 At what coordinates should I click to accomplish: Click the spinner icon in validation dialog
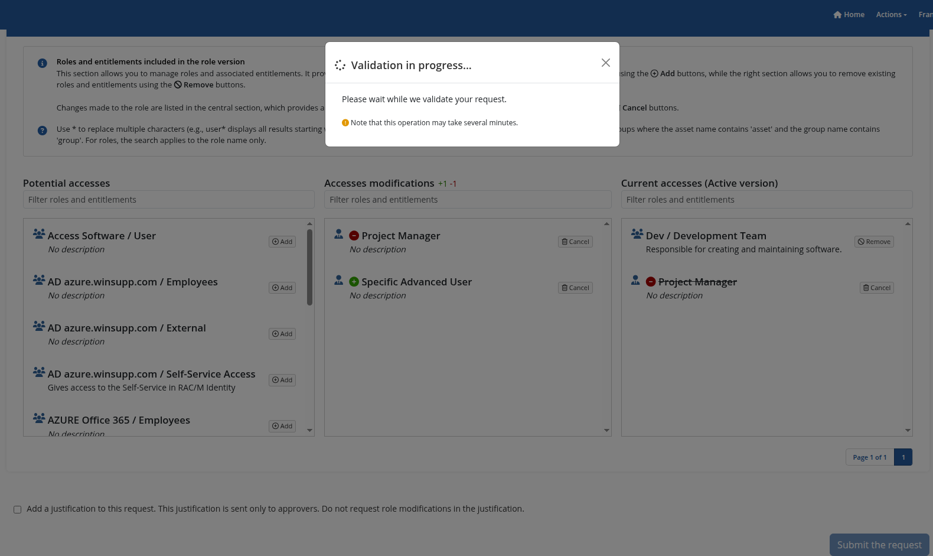click(x=340, y=65)
